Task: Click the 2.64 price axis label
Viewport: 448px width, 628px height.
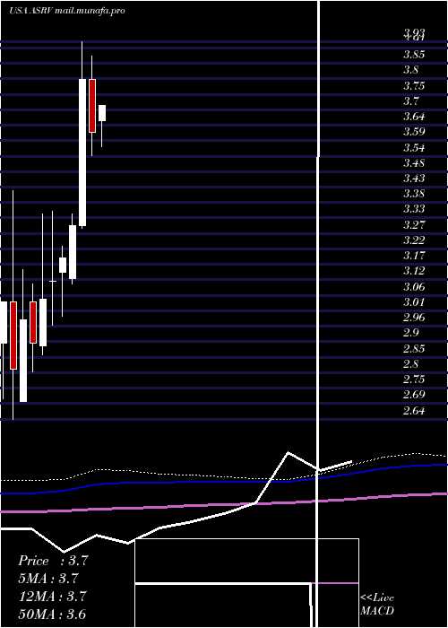Action: click(414, 411)
